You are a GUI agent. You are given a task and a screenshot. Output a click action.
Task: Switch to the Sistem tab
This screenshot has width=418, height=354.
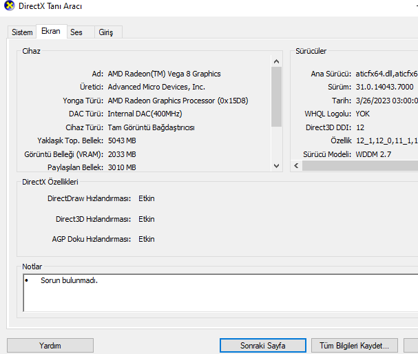tap(22, 32)
